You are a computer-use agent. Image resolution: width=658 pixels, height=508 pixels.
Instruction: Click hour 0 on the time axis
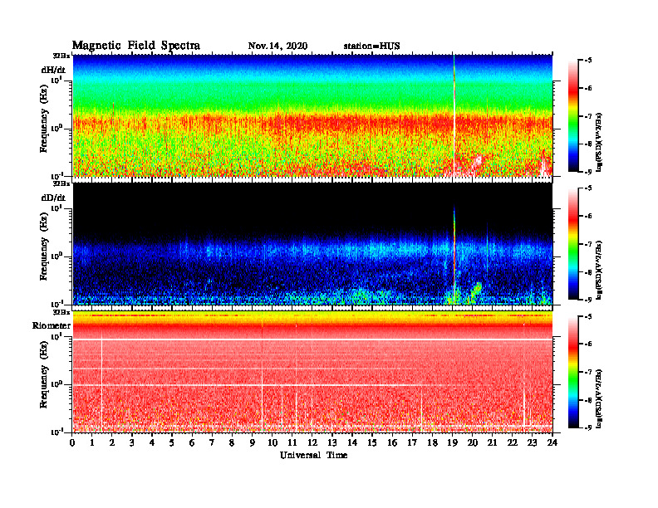point(72,442)
